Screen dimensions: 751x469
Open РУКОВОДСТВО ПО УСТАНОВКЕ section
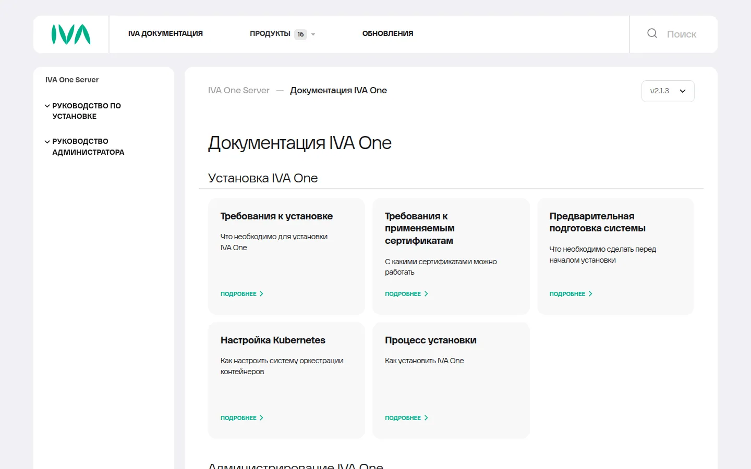click(87, 111)
